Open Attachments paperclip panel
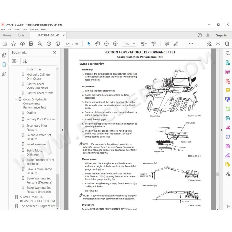This screenshot has height=232, width=232. (4, 74)
